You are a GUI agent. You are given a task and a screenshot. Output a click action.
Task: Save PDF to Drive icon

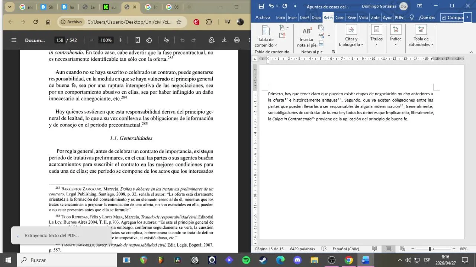point(212,40)
